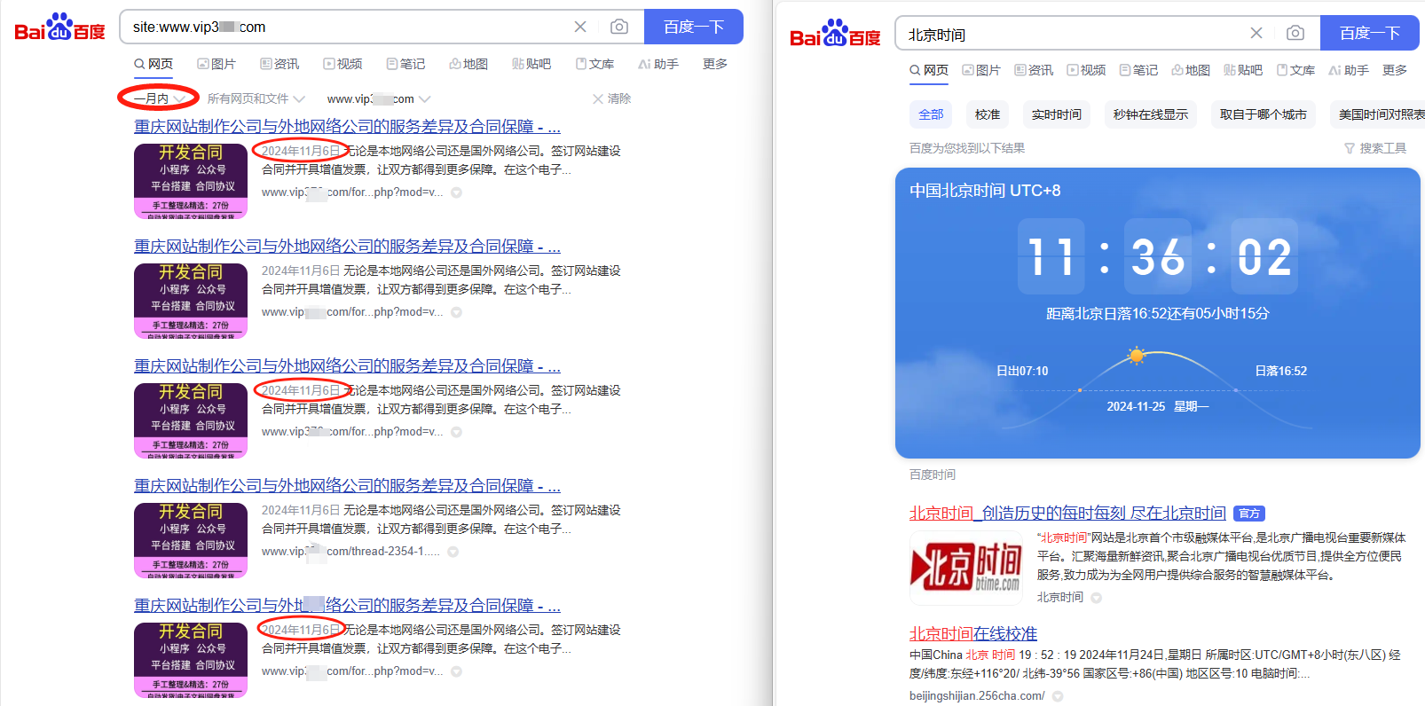The height and width of the screenshot is (706, 1425).
Task: Select the 地图 tab in right window
Action: pyautogui.click(x=1191, y=70)
